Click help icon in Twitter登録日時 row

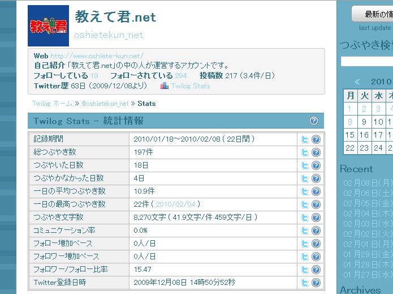point(316,283)
